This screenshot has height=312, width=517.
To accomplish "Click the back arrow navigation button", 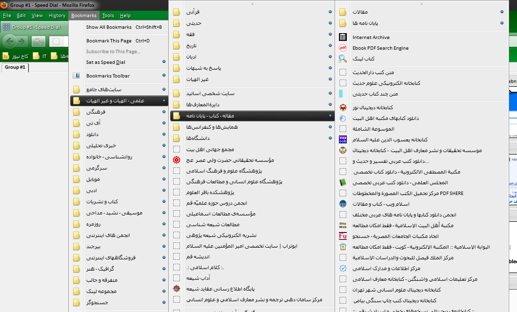I will [x=10, y=41].
